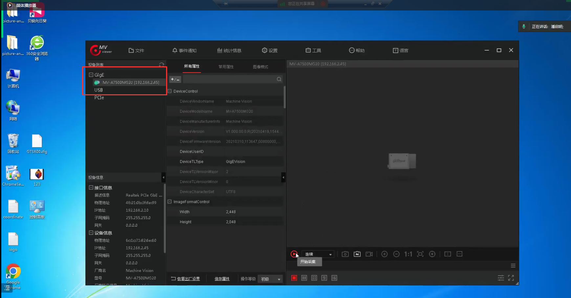
Task: Click the expand/collapse all +/- button
Action: pos(175,79)
